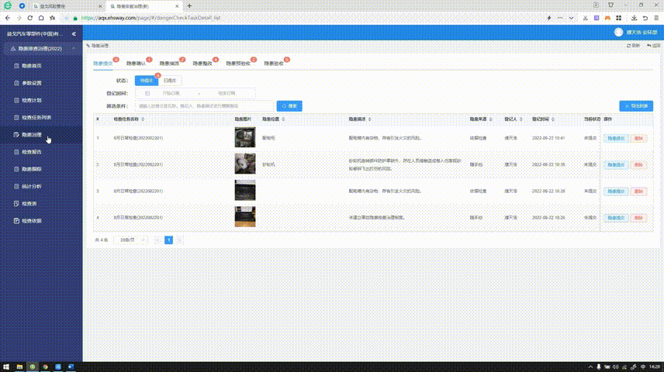
Task: Open the hazard photo thumbnail in row 1
Action: tap(244, 138)
